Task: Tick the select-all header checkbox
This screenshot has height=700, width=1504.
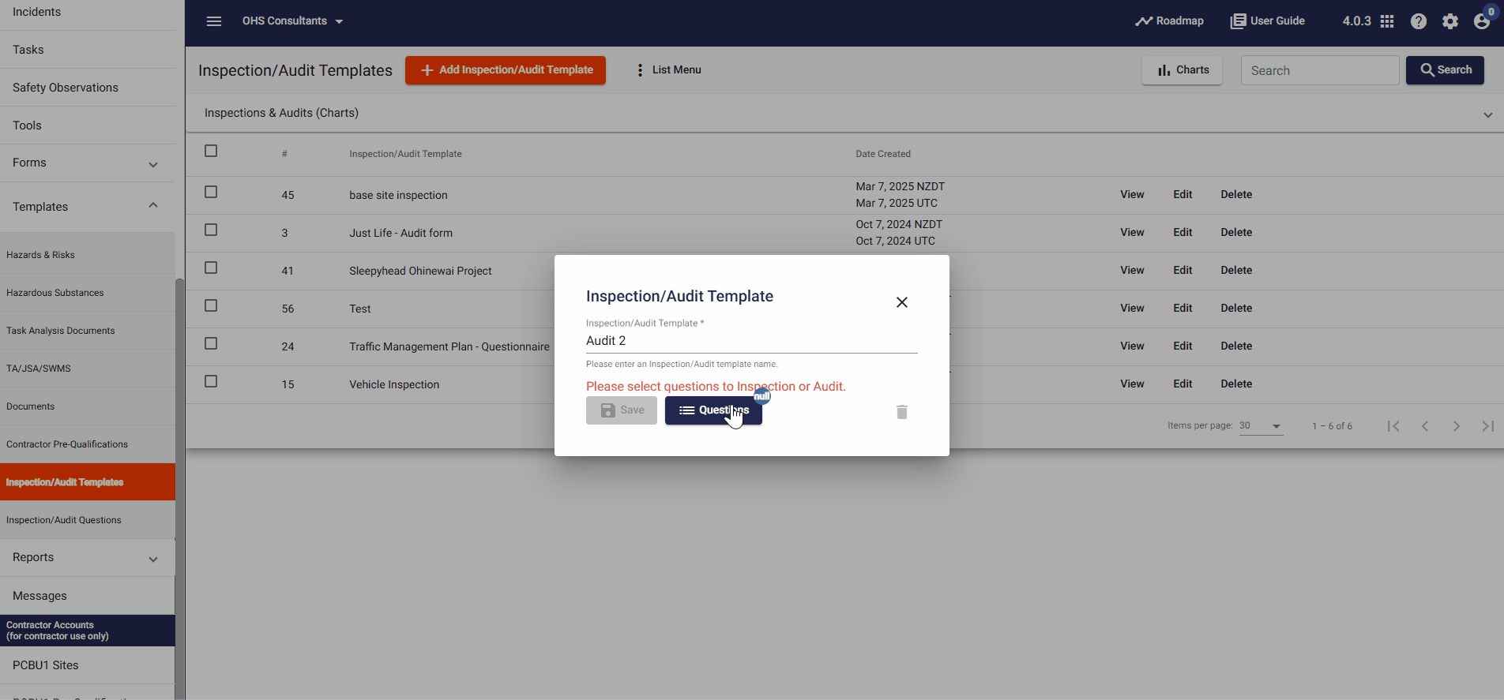Action: click(211, 151)
